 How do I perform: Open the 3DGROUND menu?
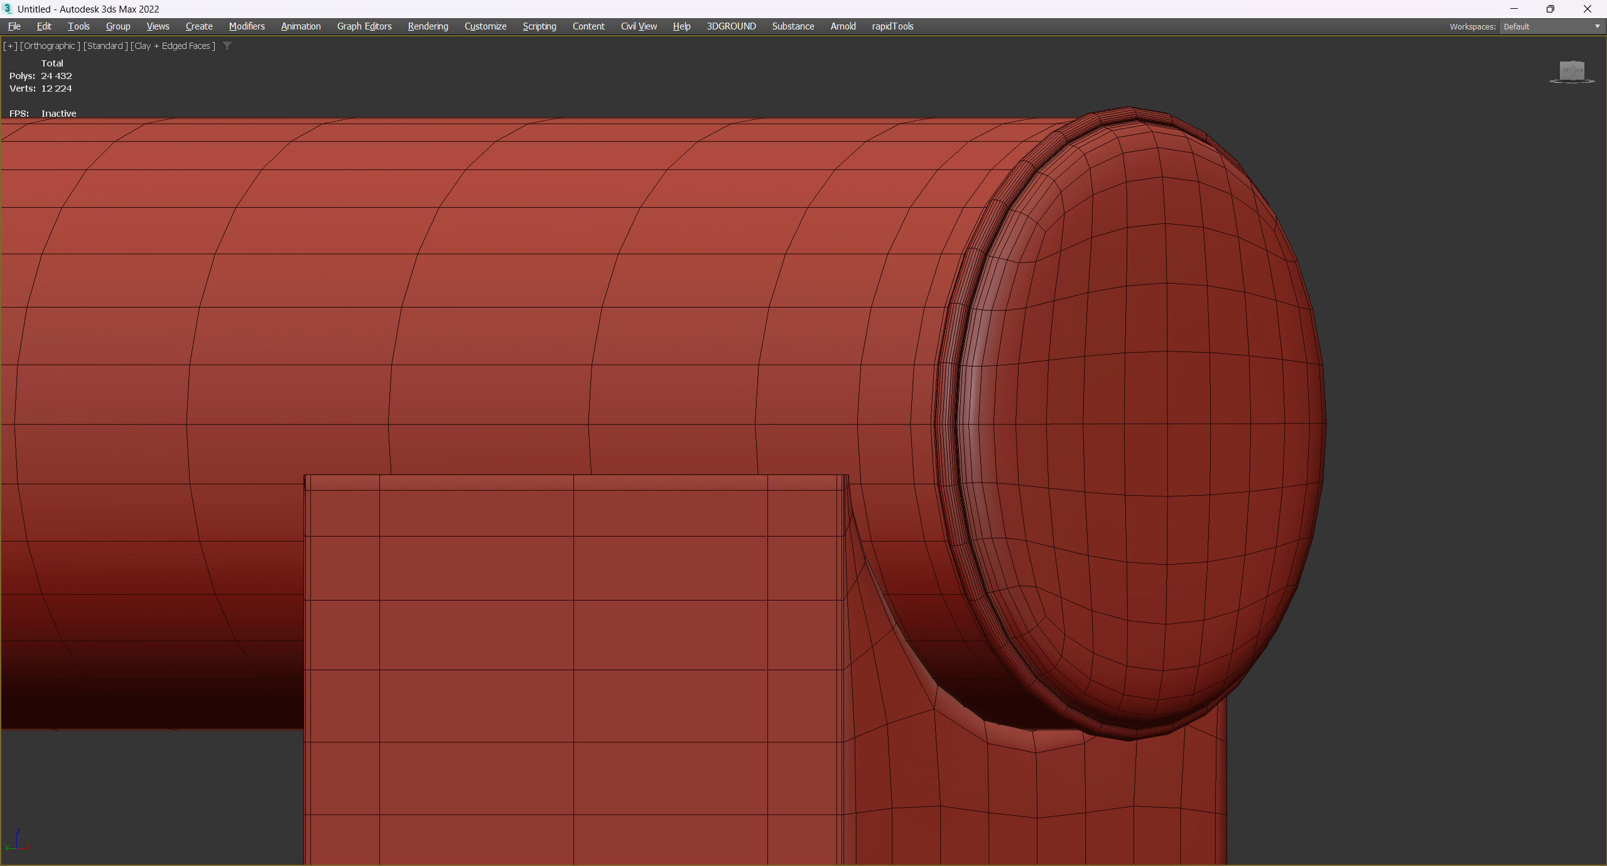731,26
